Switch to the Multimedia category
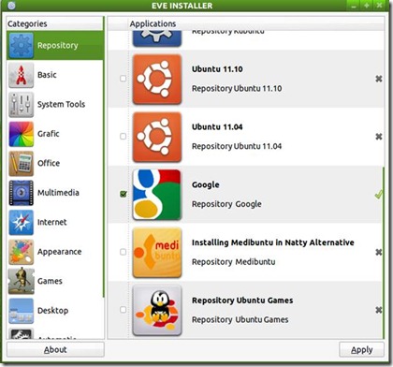The height and width of the screenshot is (367, 393). coord(55,193)
